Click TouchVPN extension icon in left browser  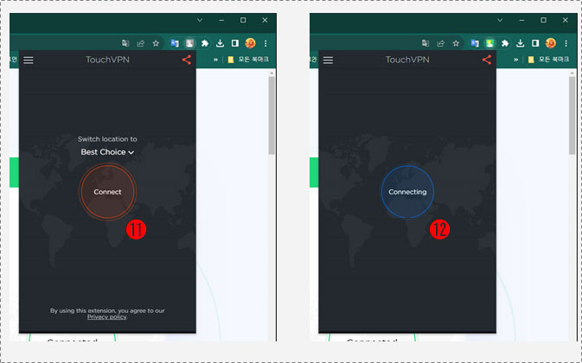point(189,43)
